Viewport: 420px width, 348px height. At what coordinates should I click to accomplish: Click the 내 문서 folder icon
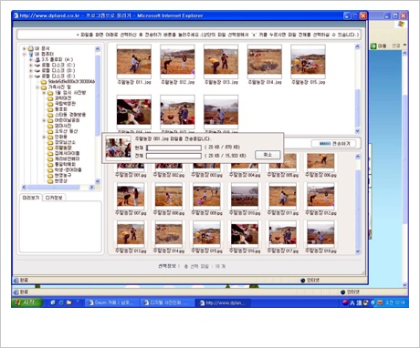tap(31, 48)
